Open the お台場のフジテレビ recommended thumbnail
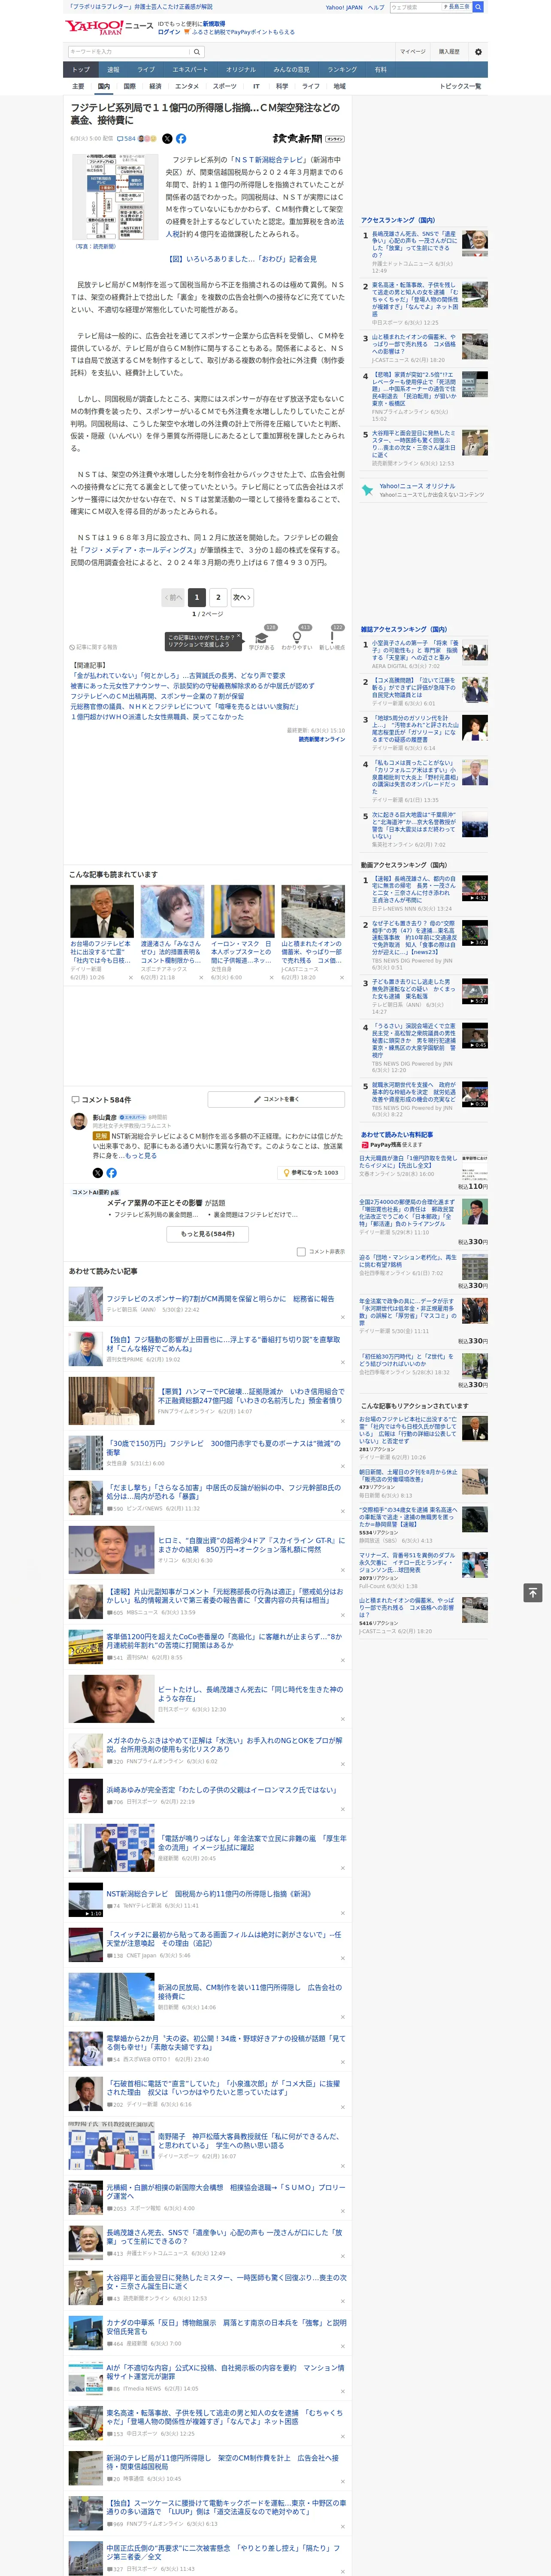This screenshot has height=2576, width=551. point(102,910)
